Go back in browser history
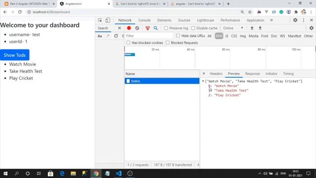The height and width of the screenshot is (178, 316). click(5, 12)
